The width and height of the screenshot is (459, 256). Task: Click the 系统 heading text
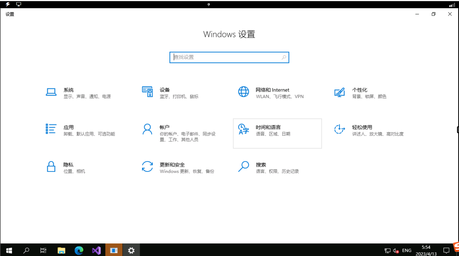tap(68, 90)
